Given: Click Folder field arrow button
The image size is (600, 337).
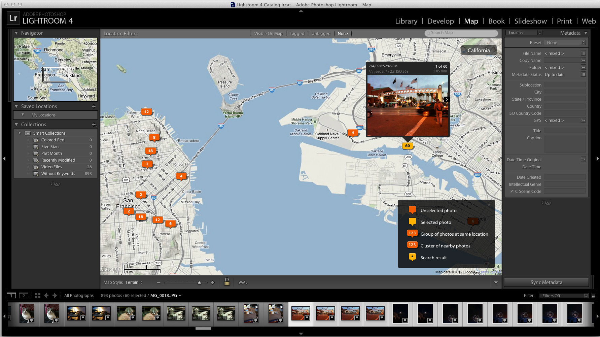Looking at the screenshot, I should (583, 67).
